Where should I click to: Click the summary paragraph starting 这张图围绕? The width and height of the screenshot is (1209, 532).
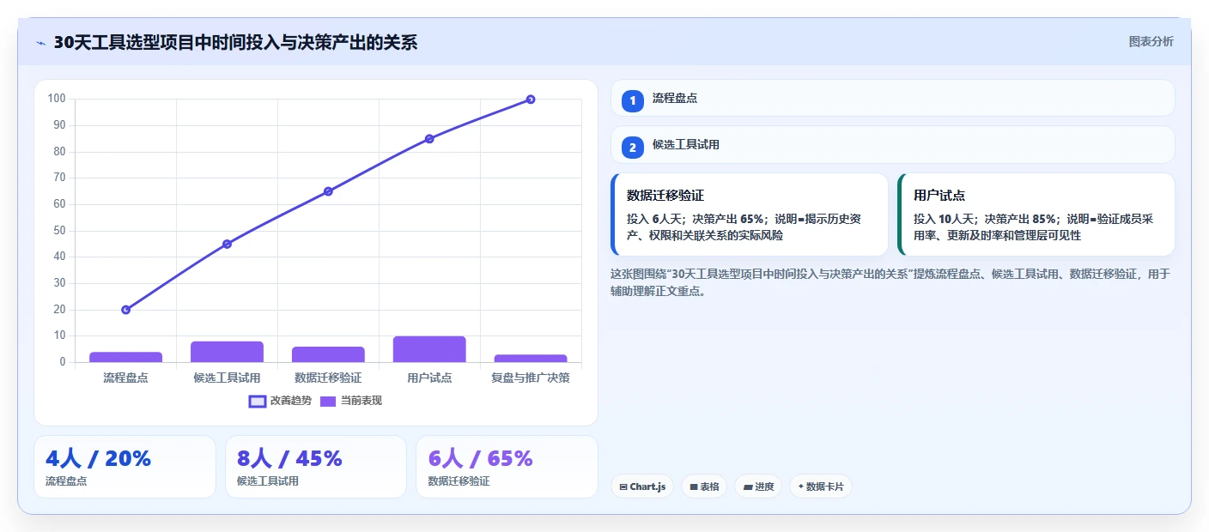click(x=890, y=282)
